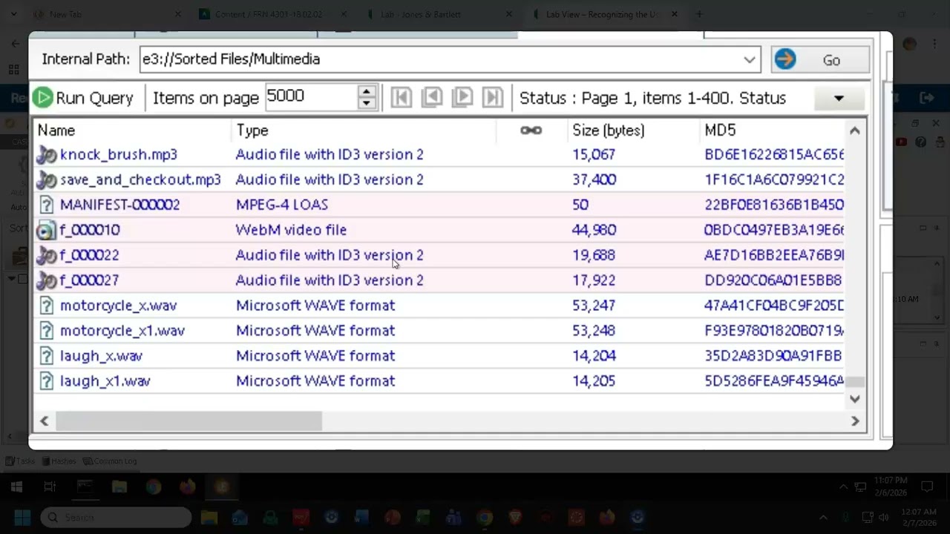Click the horizontal scrollbar thumb

pos(189,421)
